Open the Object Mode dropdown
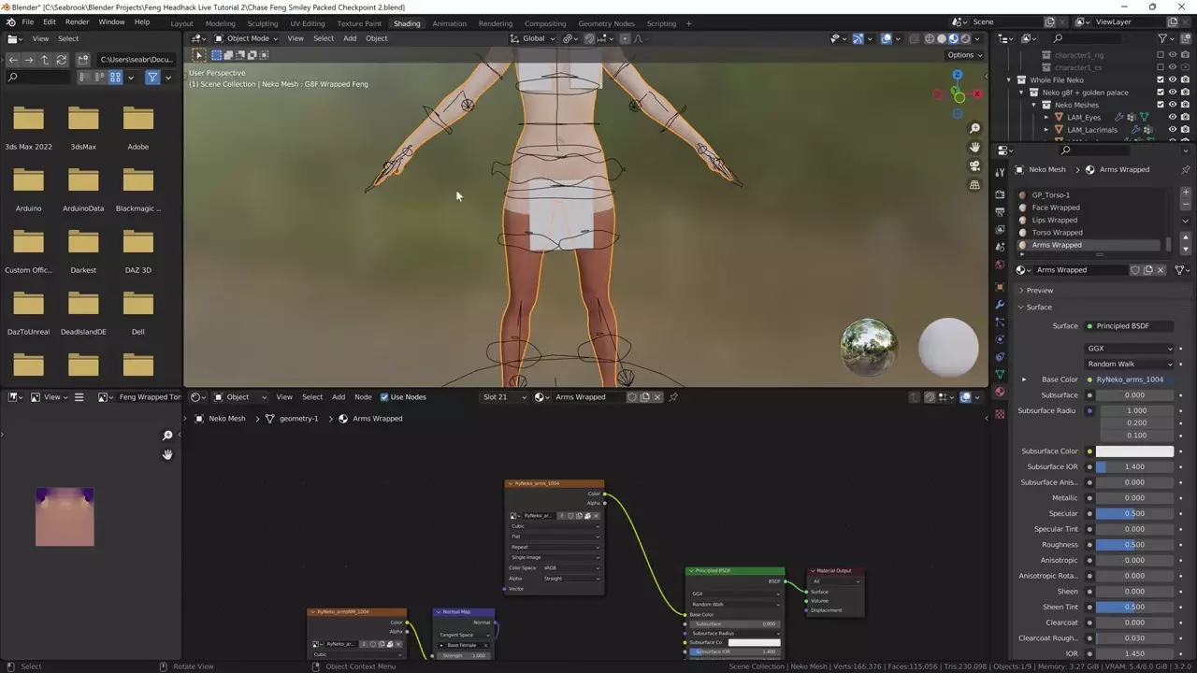The width and height of the screenshot is (1197, 673). [247, 38]
